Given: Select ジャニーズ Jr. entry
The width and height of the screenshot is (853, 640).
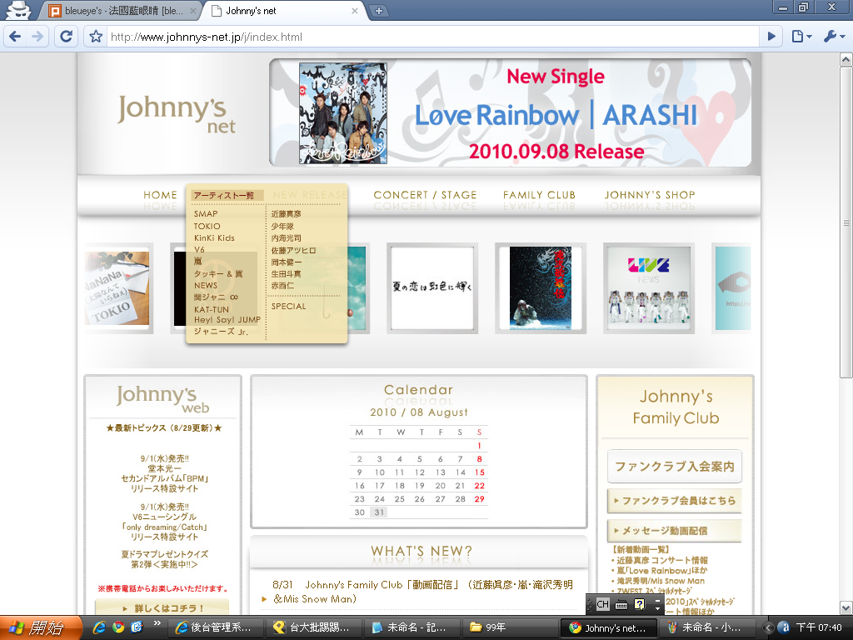Looking at the screenshot, I should (221, 332).
